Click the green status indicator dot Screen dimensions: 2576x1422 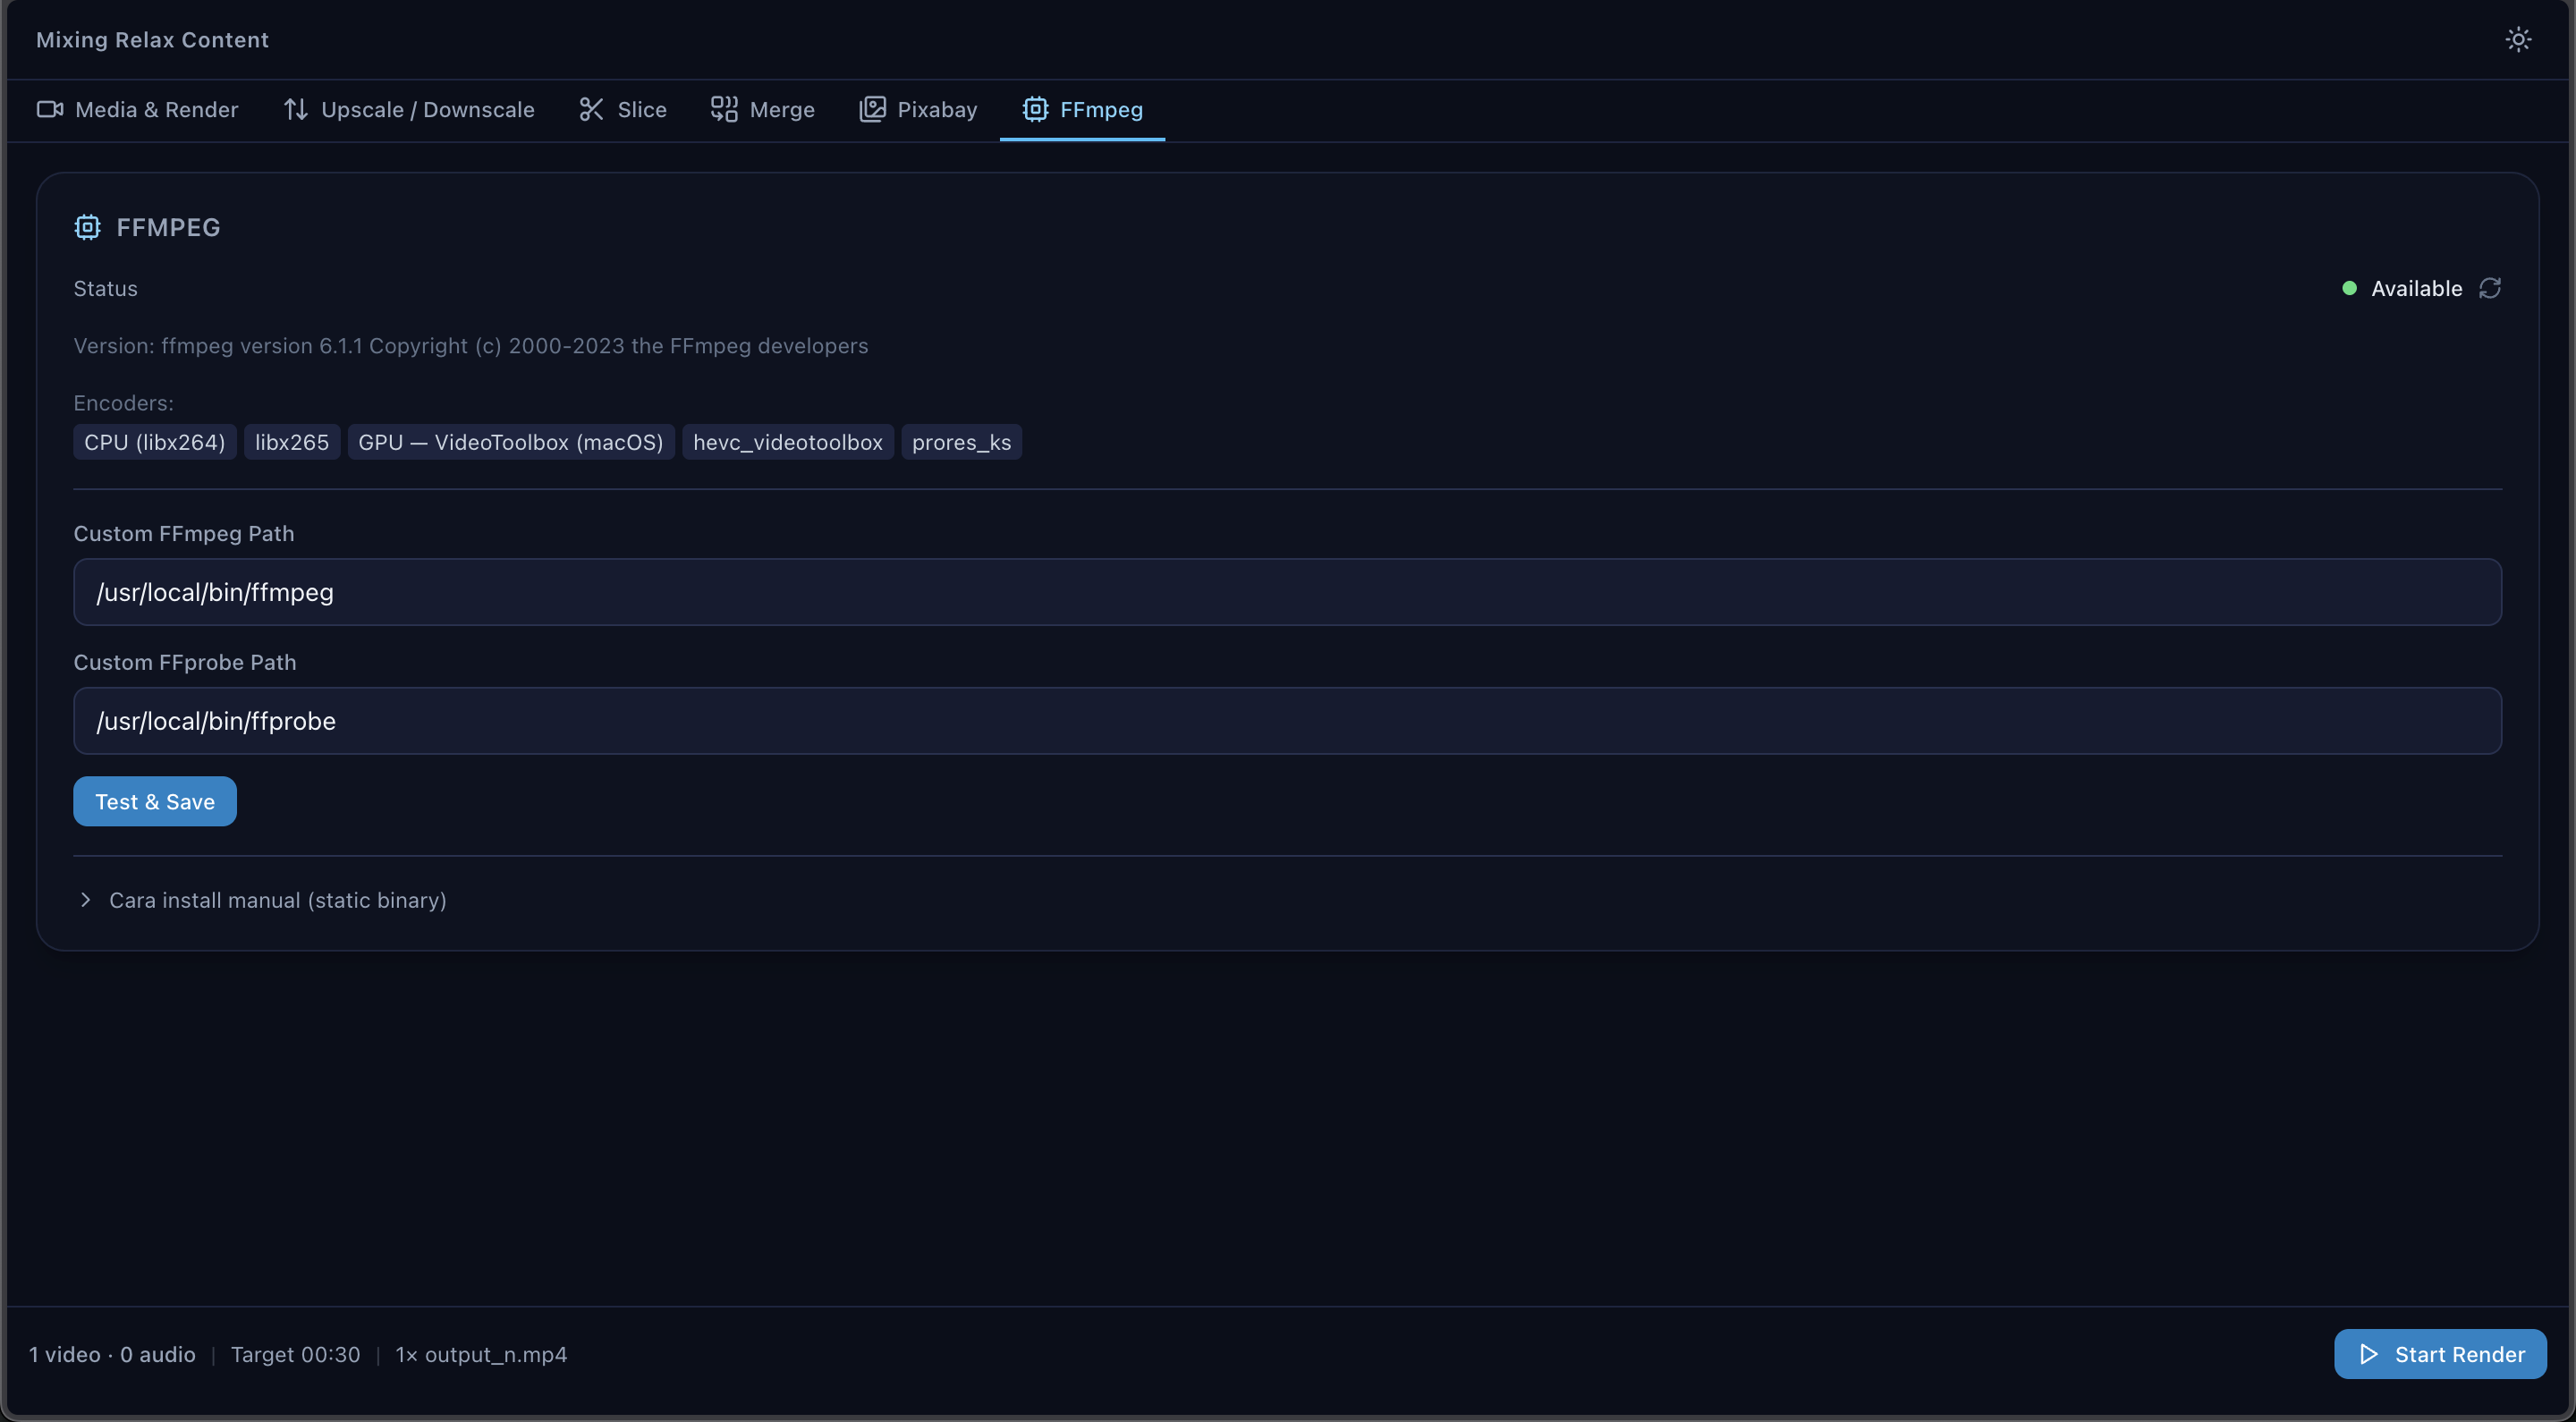[2349, 288]
